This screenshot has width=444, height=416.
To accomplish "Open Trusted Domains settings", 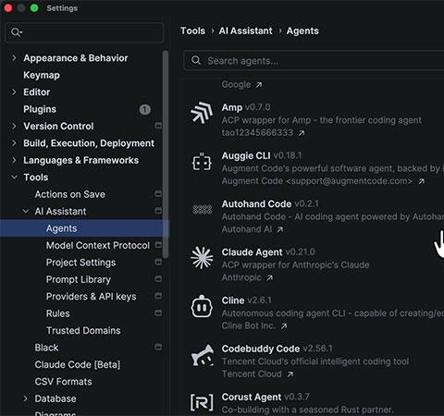I will click(83, 330).
